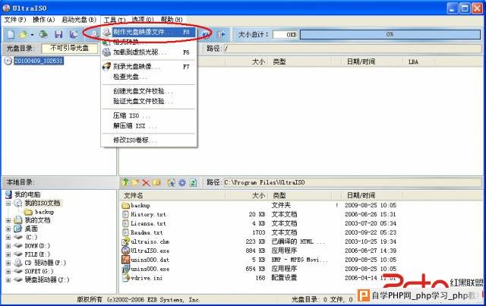Choose 创建光盘文件校验 menu entry
486x306 pixels.
(x=149, y=91)
